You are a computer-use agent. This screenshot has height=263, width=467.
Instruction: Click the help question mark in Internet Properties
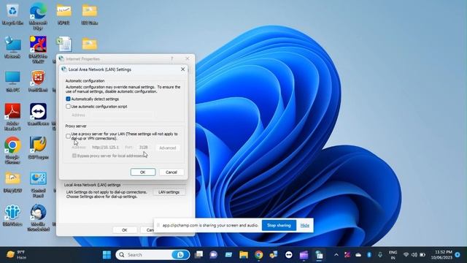pos(172,58)
